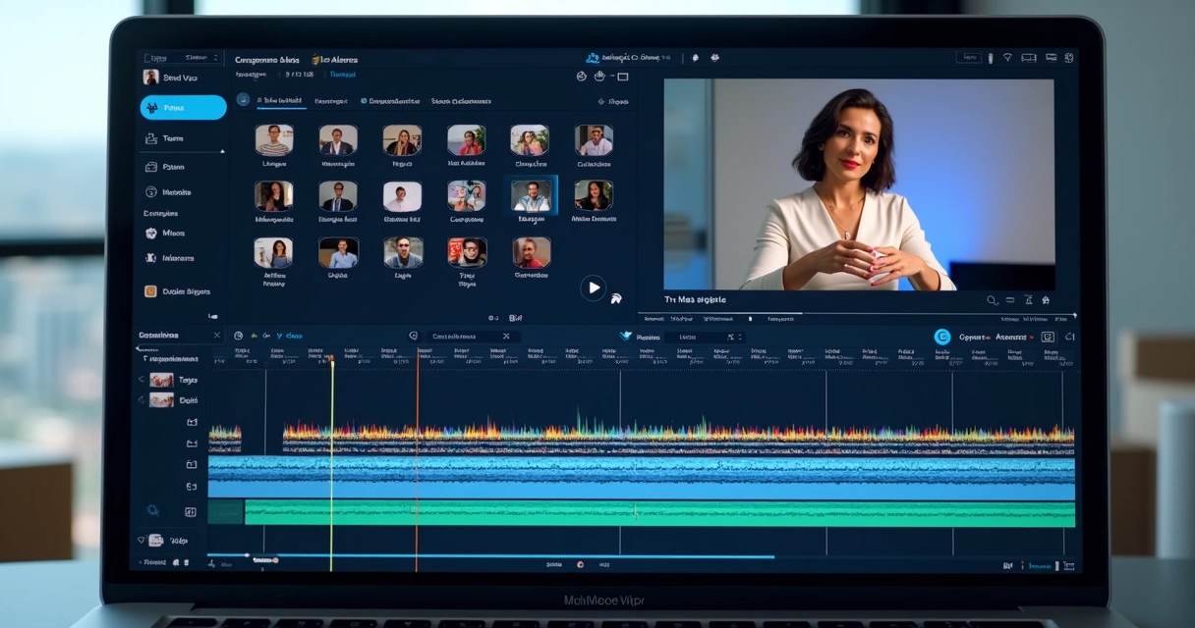Toggle the blue circular badge near the Export control
The image size is (1195, 628).
point(943,337)
